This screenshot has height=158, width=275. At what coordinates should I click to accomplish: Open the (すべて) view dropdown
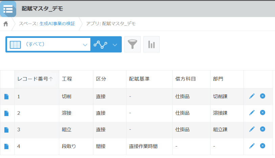click(x=49, y=44)
